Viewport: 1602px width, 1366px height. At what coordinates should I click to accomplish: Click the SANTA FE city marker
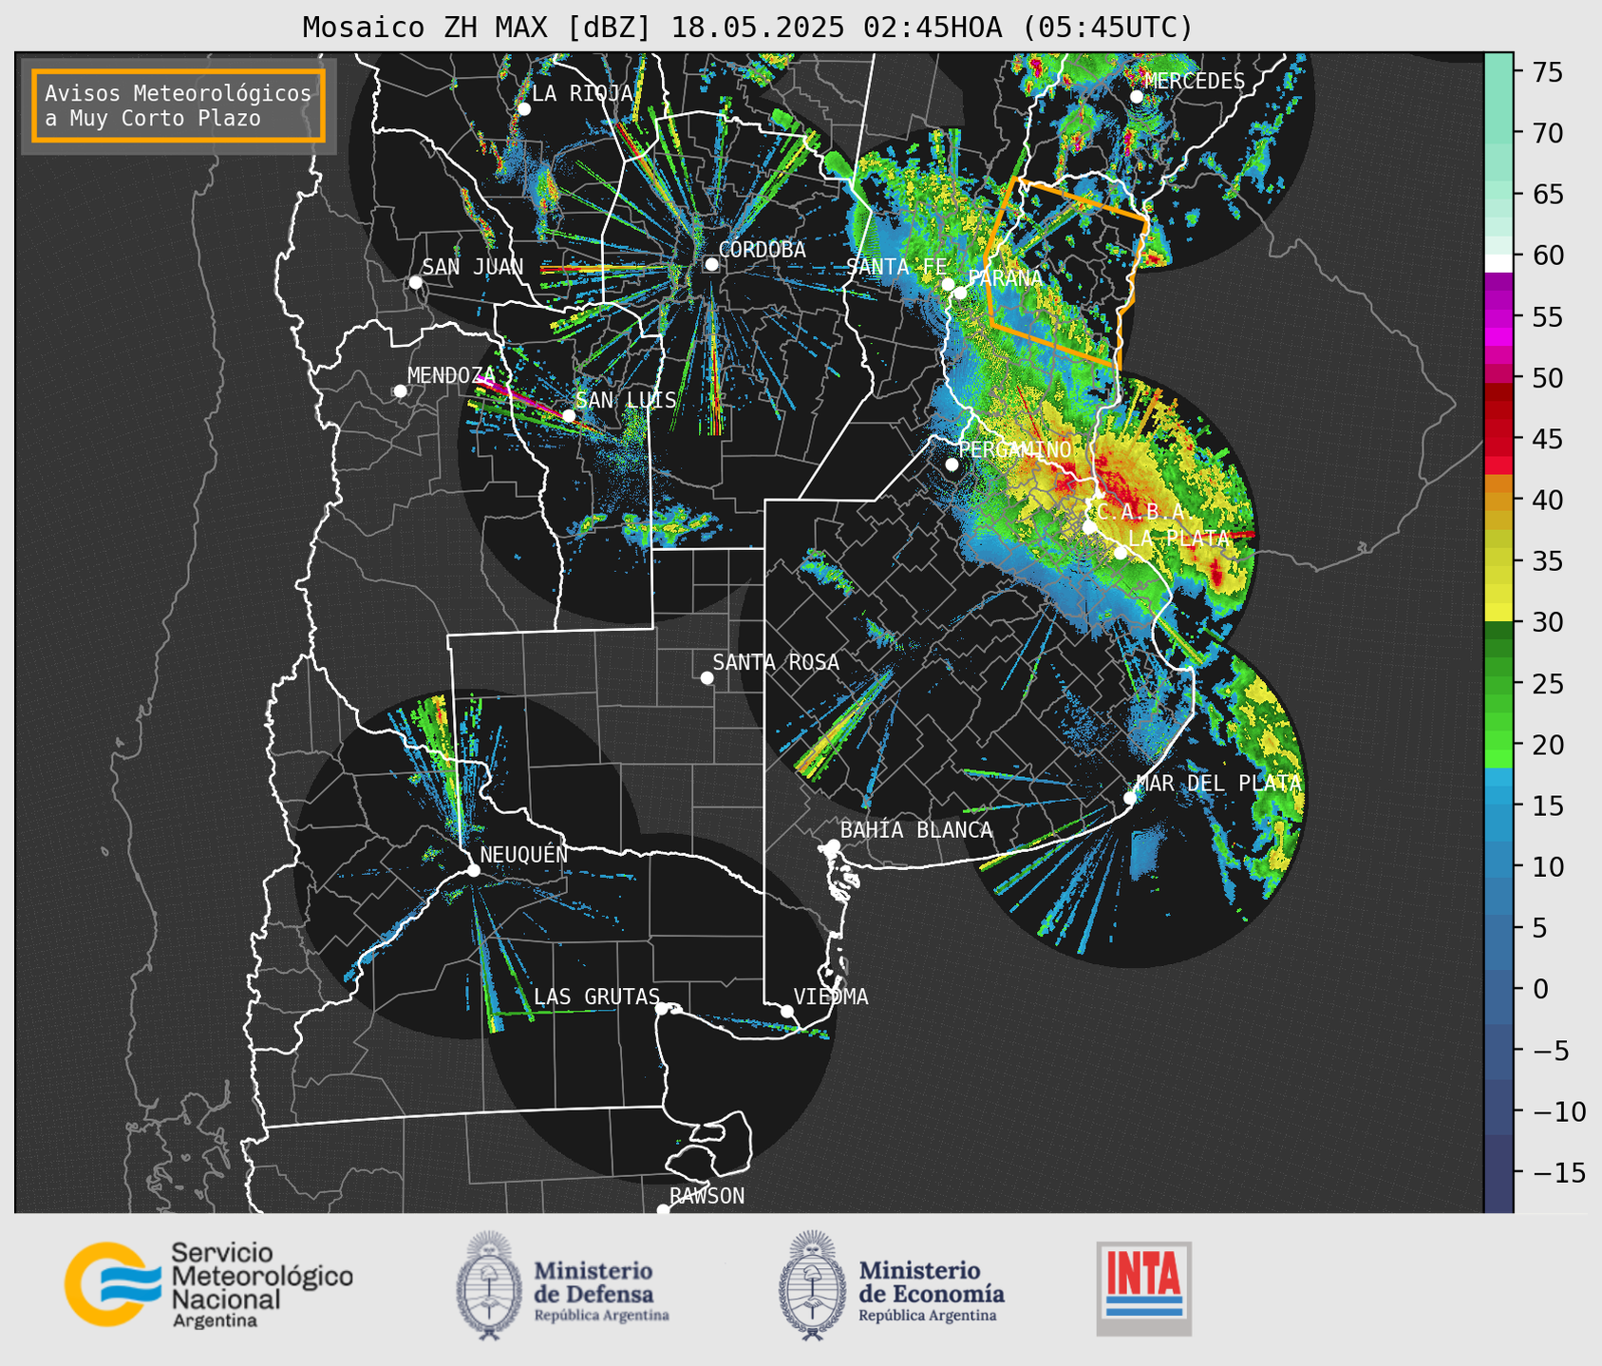(x=948, y=284)
